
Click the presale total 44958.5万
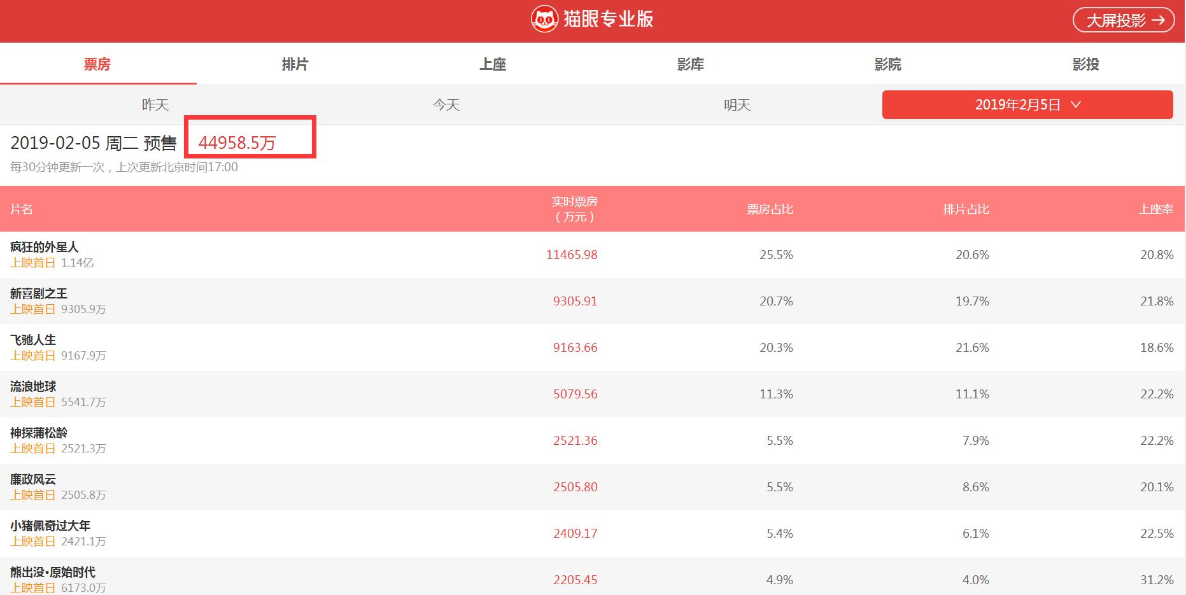[237, 143]
